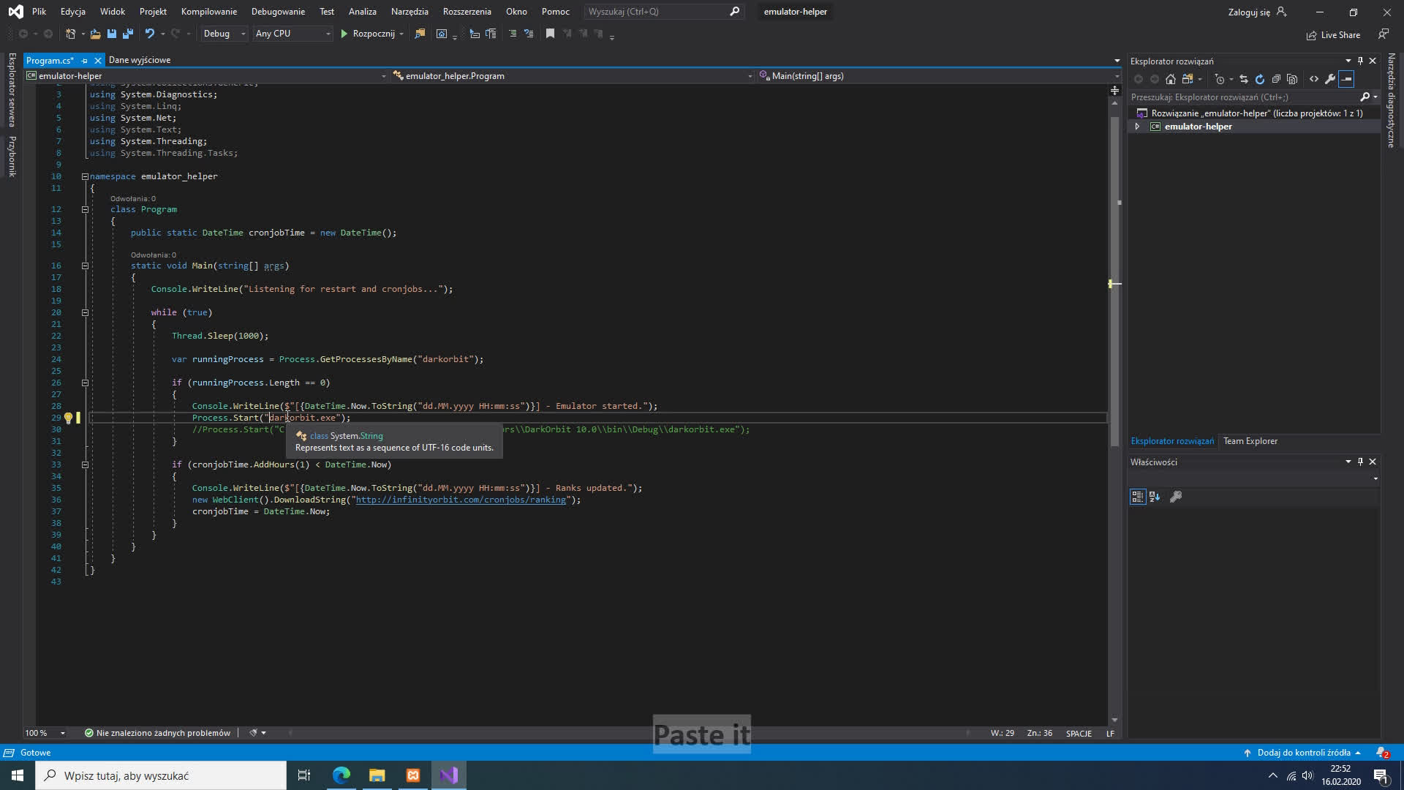Open the infinityorbit.com cronjobs ranking link
The height and width of the screenshot is (790, 1404).
tap(461, 500)
